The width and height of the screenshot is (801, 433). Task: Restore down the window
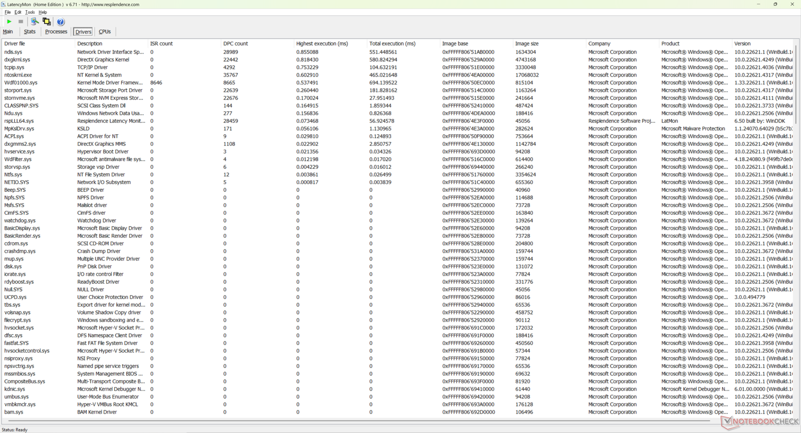(775, 4)
